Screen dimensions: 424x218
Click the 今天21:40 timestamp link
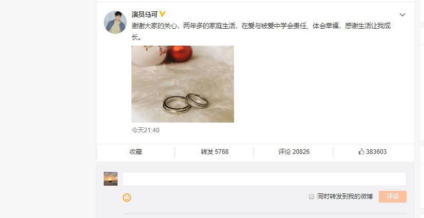tap(145, 130)
